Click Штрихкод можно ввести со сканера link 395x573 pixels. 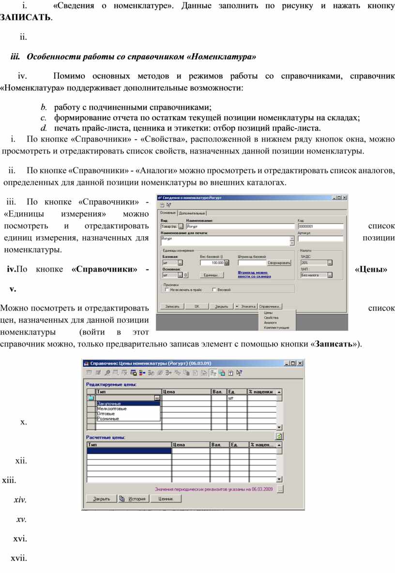(254, 274)
